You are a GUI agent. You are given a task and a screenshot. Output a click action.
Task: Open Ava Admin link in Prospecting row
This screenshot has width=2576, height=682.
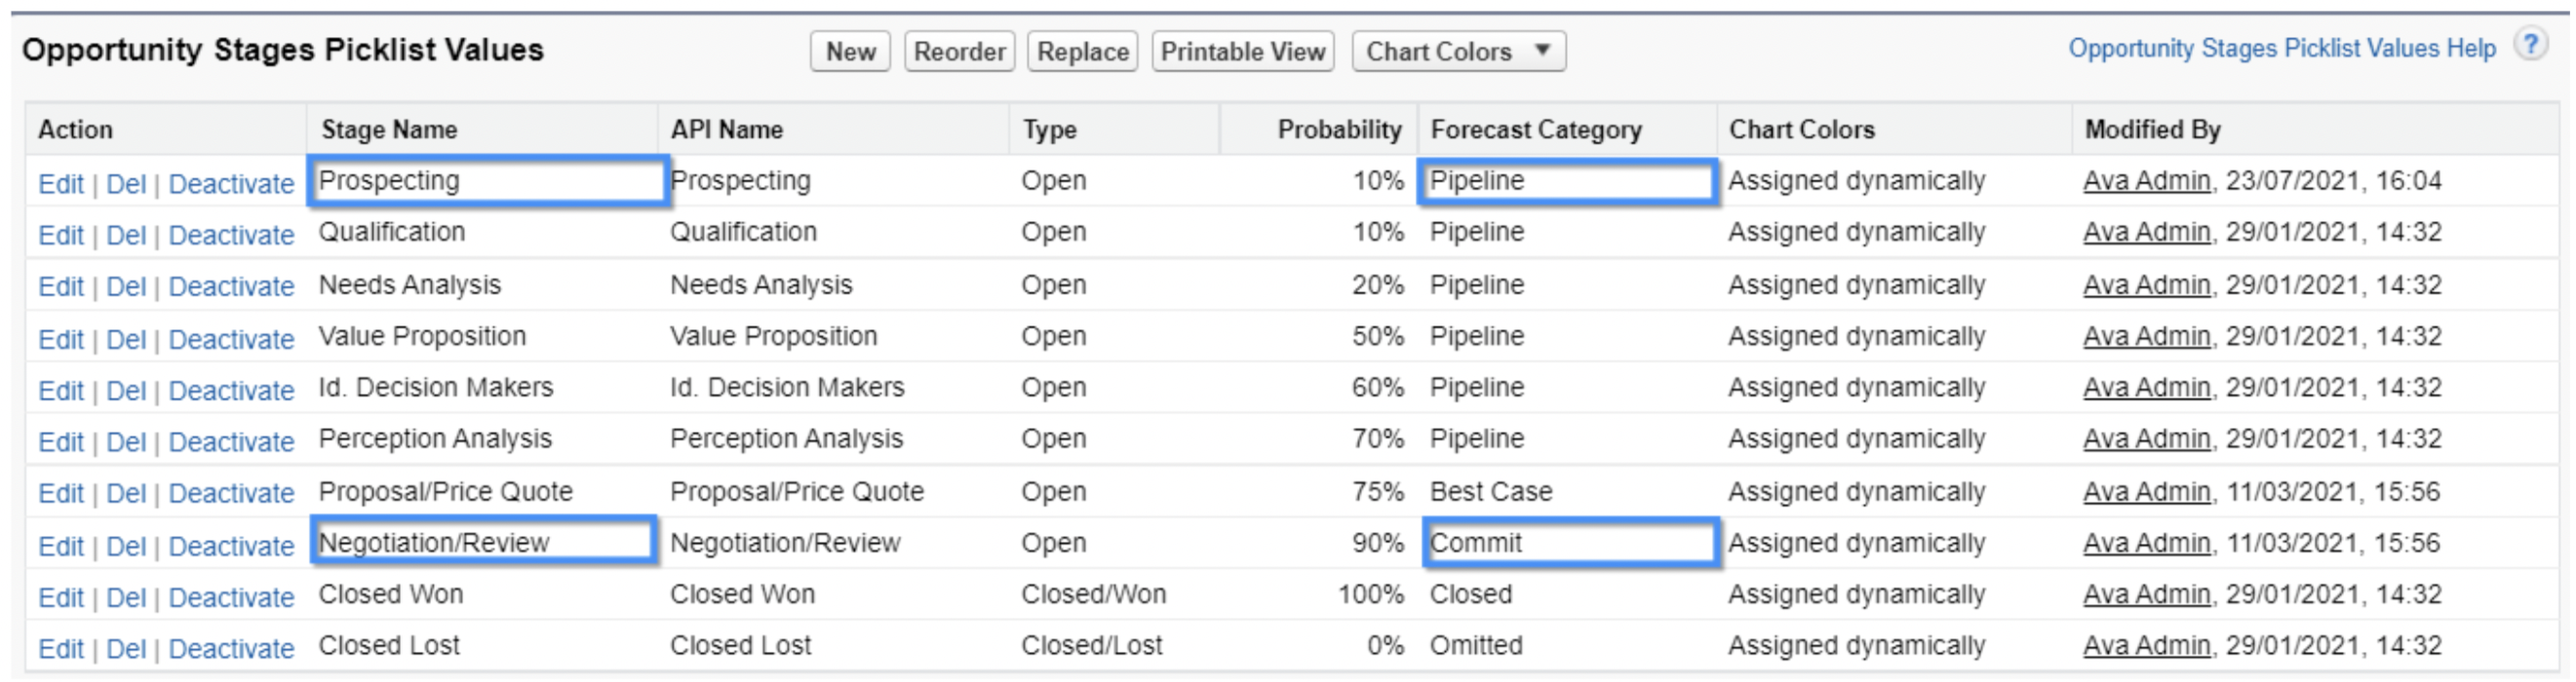(x=2146, y=181)
